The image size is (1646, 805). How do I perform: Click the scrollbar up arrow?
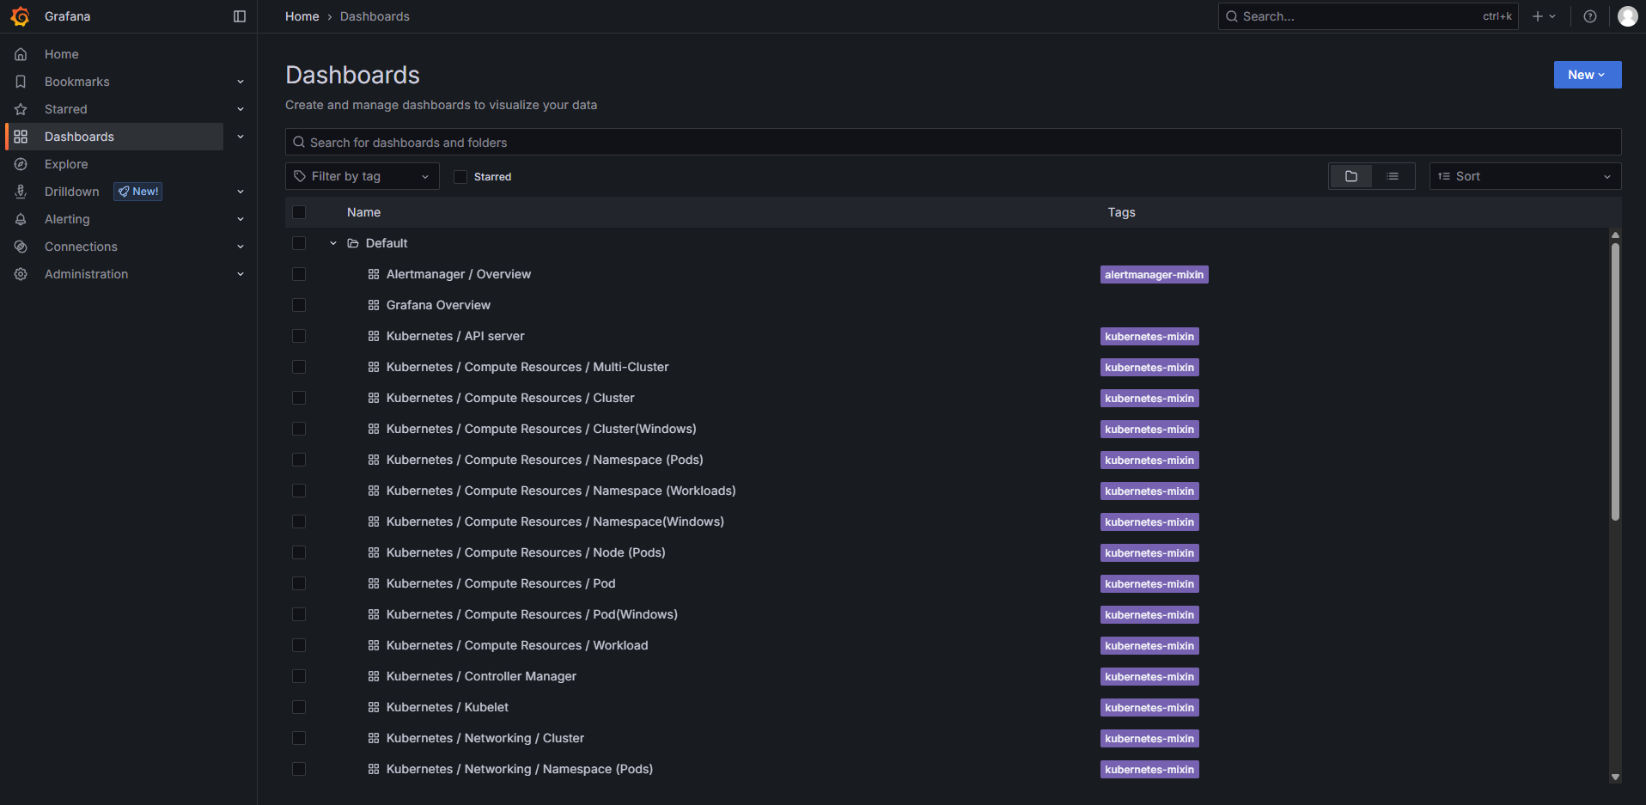pos(1615,235)
